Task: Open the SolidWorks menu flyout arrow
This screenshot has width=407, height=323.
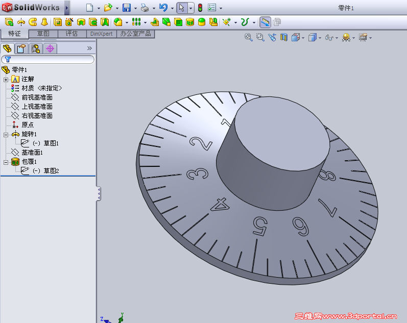Action: 67,8
